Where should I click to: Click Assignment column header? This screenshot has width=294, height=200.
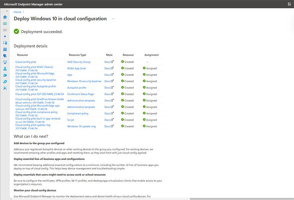pyautogui.click(x=152, y=55)
